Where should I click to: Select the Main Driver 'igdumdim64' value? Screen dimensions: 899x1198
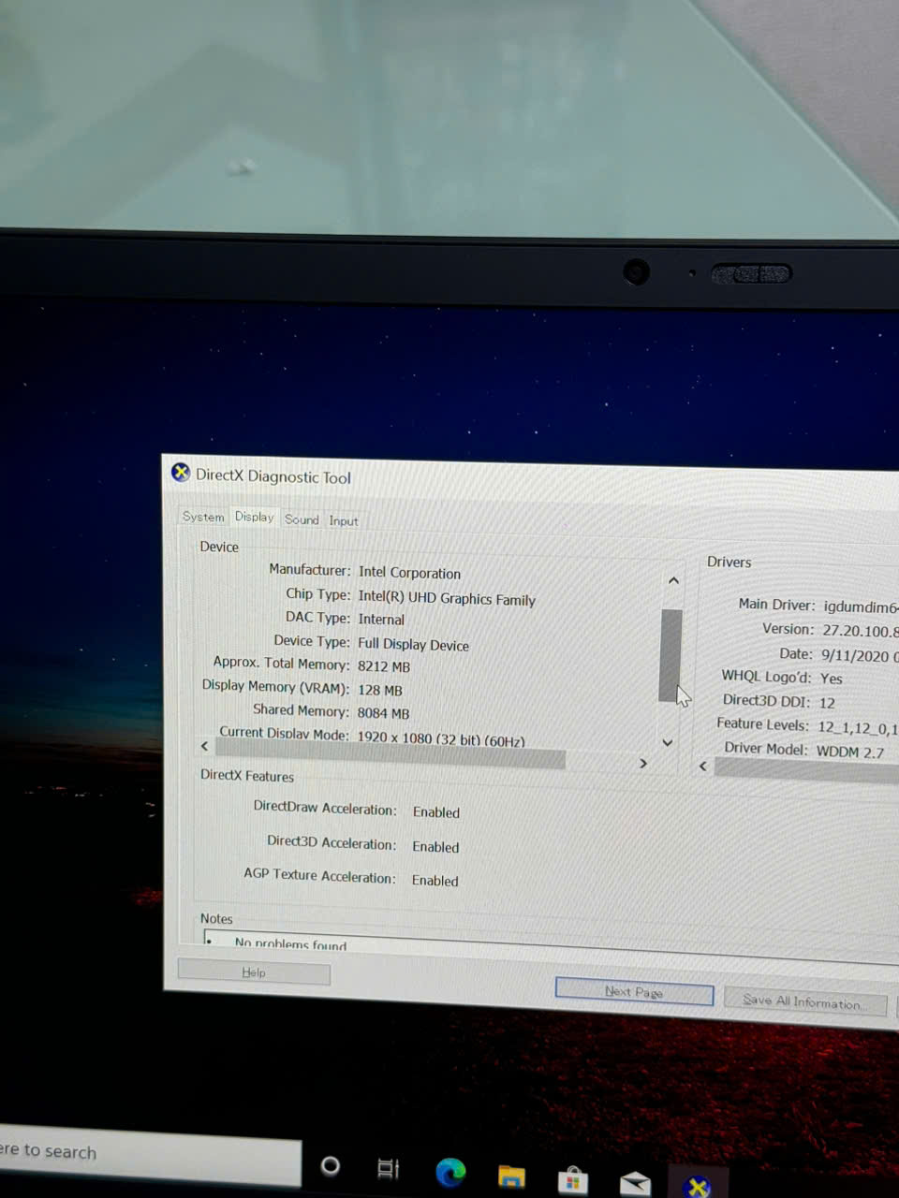861,606
